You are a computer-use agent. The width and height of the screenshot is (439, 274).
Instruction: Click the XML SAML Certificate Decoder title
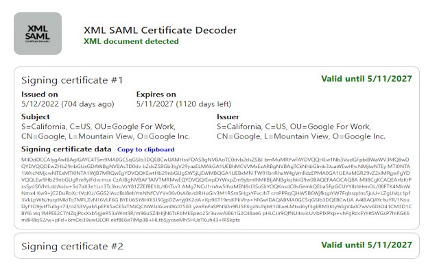point(160,30)
